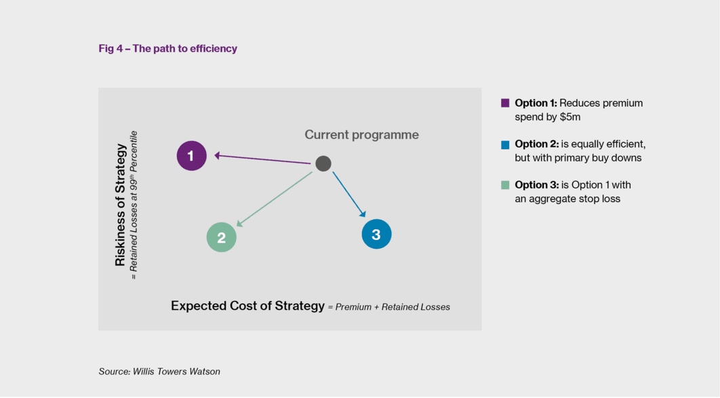Click the blue Option 2 legend square

[505, 145]
